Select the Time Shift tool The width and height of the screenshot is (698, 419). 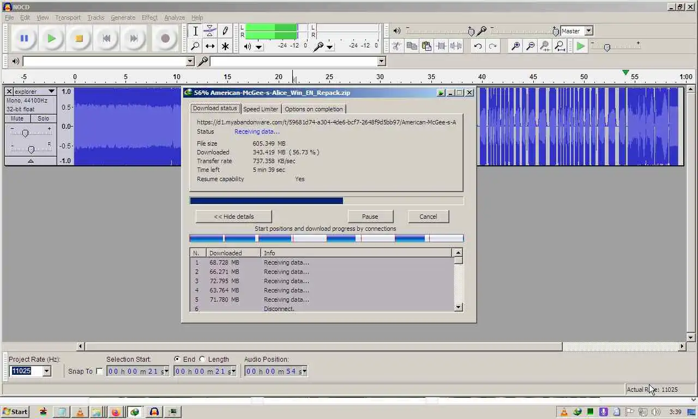point(210,46)
